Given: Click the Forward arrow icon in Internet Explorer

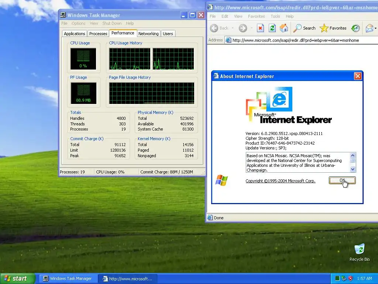Looking at the screenshot, I should pos(243,28).
